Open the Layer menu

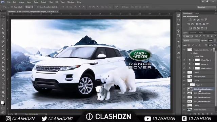point(29,2)
